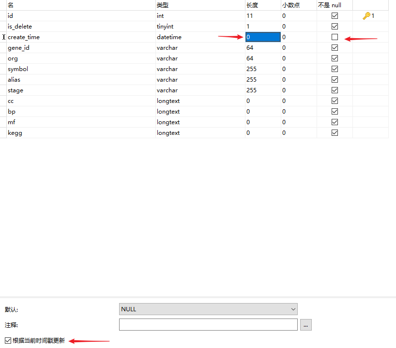Screen dimensions: 396x348
Task: Click the 注释 comment input field
Action: 208,324
